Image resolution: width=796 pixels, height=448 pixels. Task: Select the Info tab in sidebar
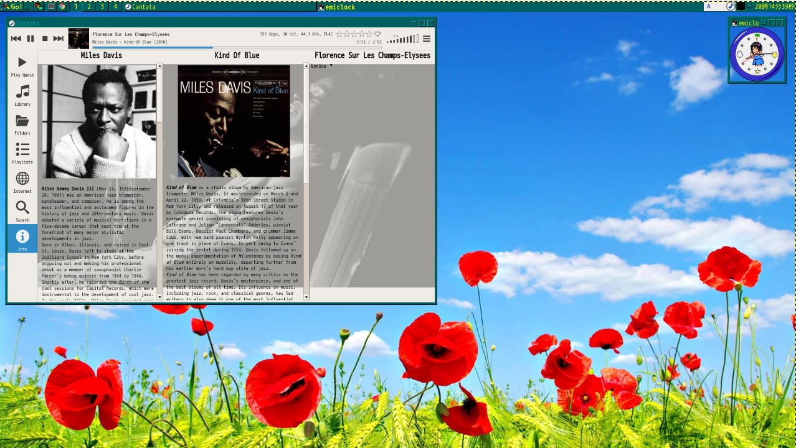pos(22,240)
